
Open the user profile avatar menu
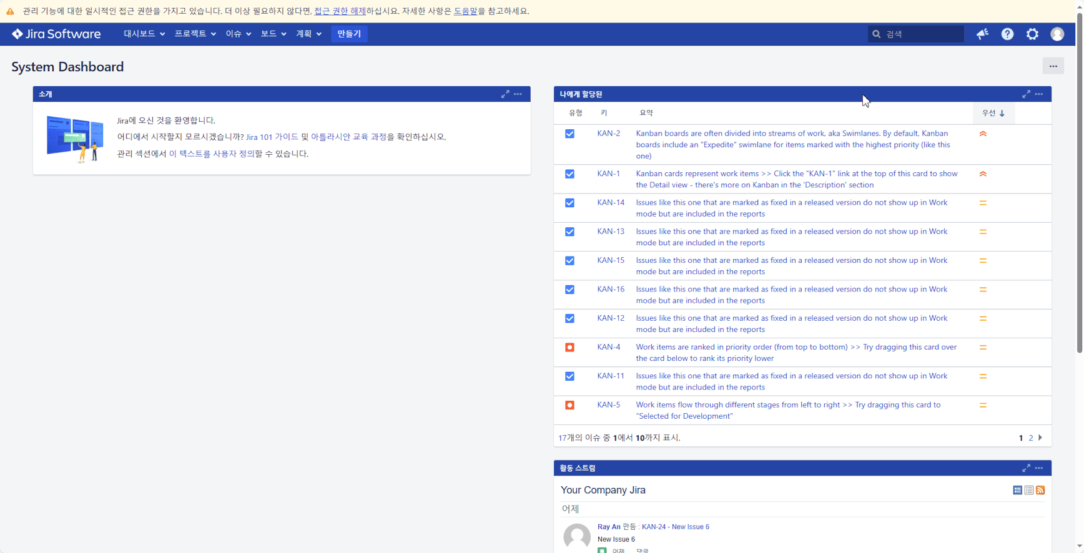[1057, 34]
